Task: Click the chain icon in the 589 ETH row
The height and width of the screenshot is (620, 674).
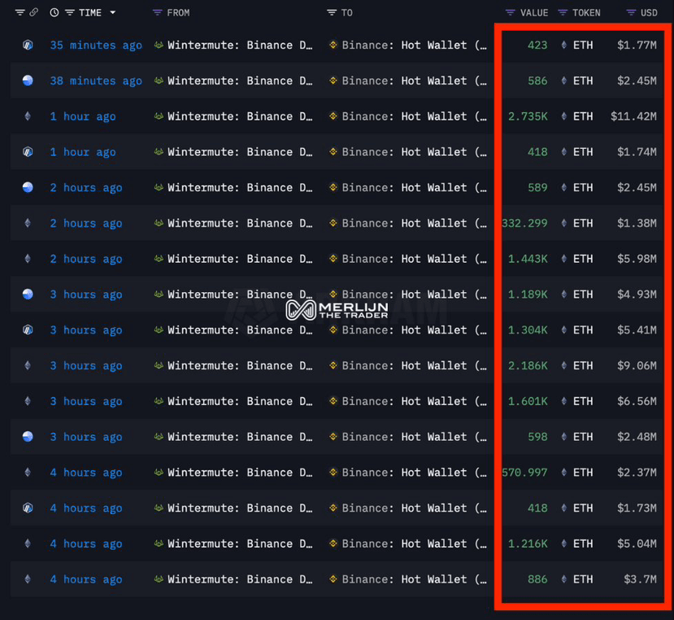Action: coord(28,187)
